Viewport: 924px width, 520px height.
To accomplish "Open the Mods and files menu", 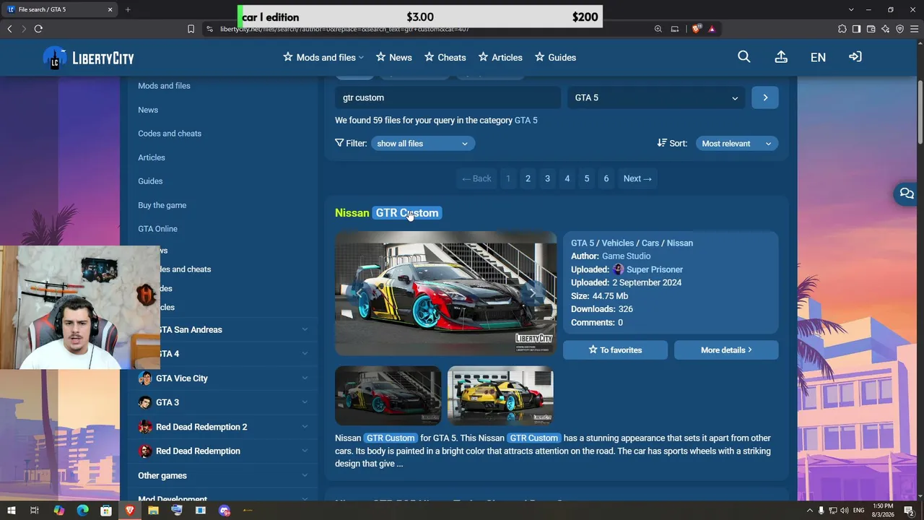I will (323, 57).
